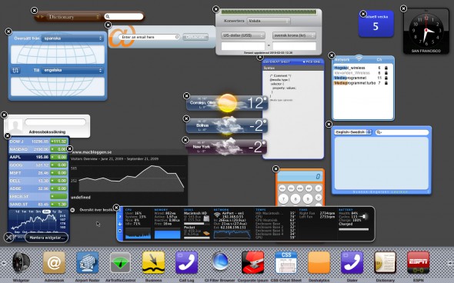Image resolution: width=454 pixels, height=283 pixels.
Task: Remove the New York weather widget
Action: (x=185, y=140)
